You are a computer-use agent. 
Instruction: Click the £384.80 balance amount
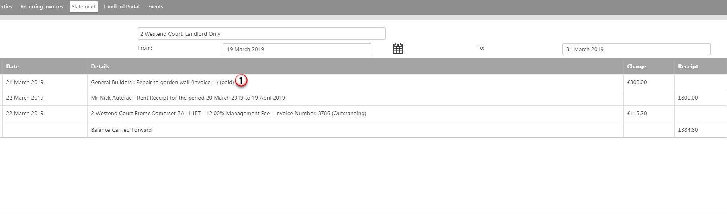point(688,130)
